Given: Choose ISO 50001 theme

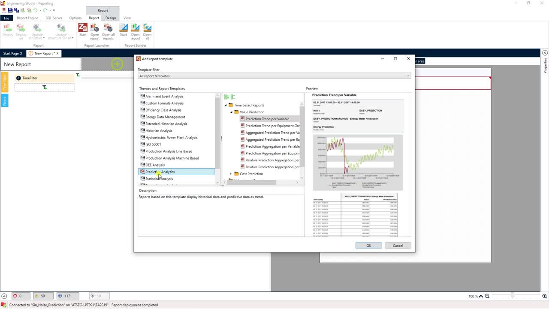Looking at the screenshot, I should pos(153,144).
